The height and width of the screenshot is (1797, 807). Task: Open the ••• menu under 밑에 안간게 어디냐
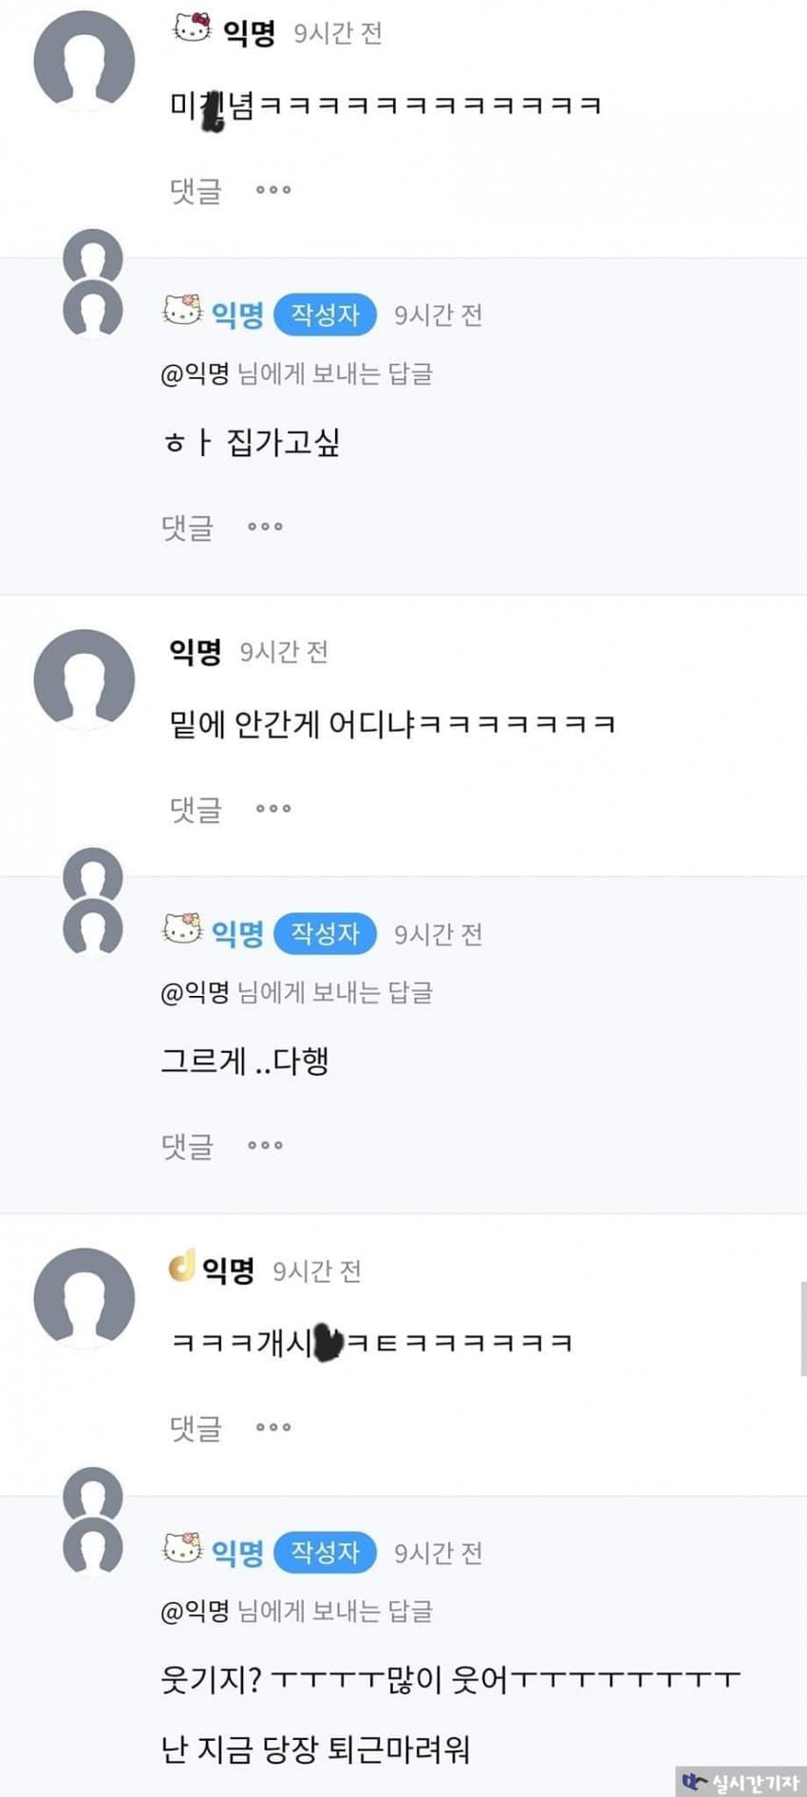pyautogui.click(x=273, y=809)
